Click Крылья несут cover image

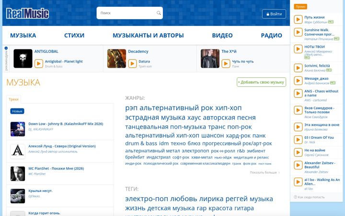(18, 196)
